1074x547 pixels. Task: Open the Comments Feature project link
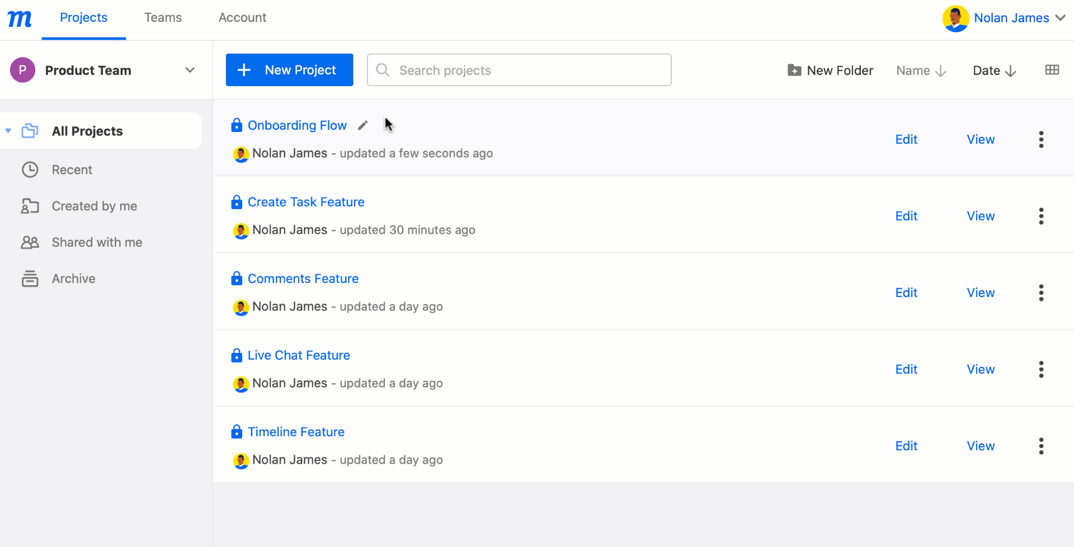pos(303,278)
